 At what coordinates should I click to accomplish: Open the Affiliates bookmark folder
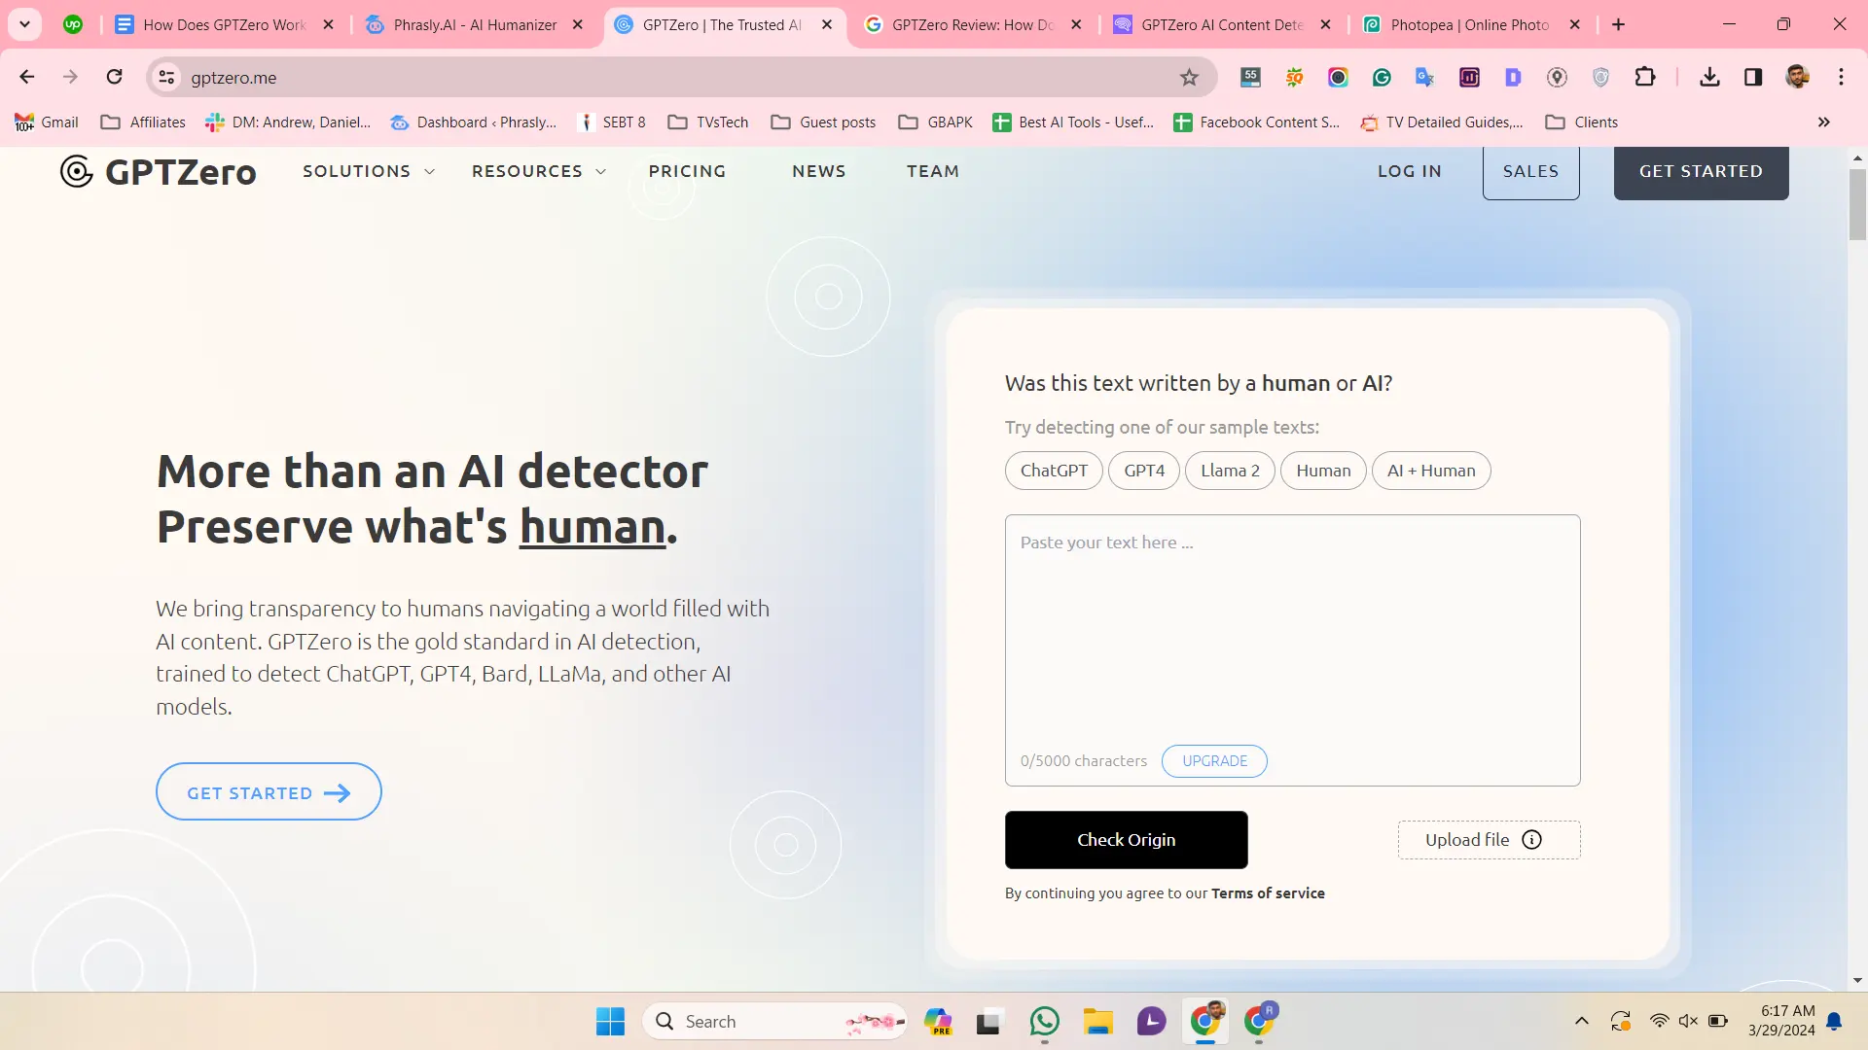(x=143, y=122)
